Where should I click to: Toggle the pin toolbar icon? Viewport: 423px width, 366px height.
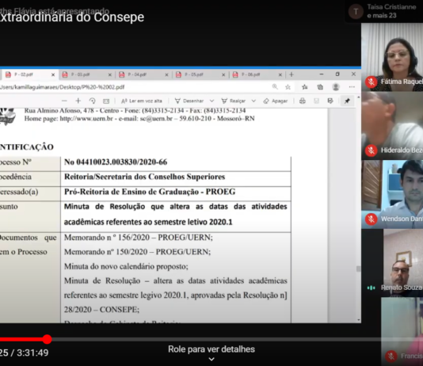tap(347, 101)
